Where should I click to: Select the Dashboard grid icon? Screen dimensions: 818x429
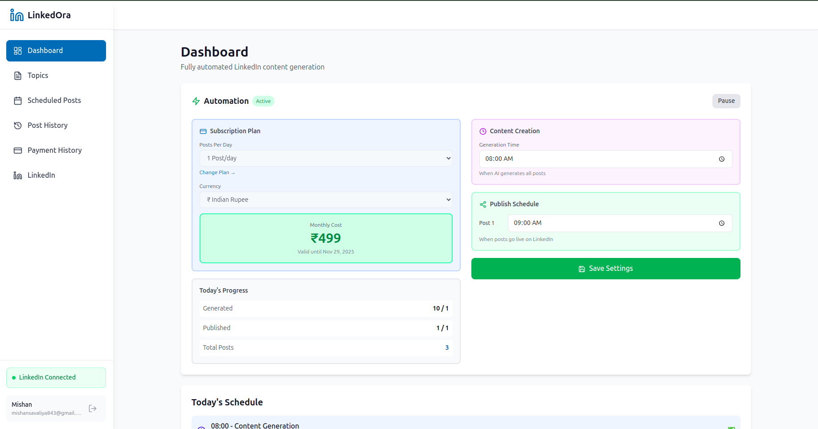pyautogui.click(x=18, y=50)
